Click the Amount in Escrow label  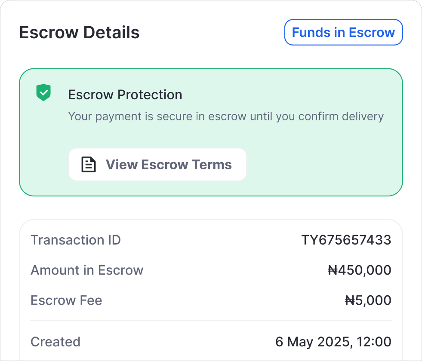[x=87, y=270]
